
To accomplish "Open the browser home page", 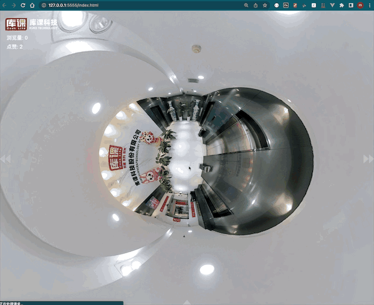I will [32, 5].
